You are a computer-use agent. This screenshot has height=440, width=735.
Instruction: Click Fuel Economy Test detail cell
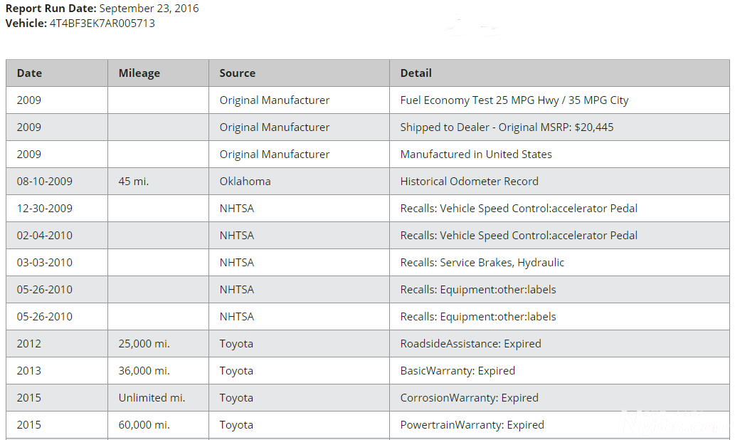[x=514, y=100]
